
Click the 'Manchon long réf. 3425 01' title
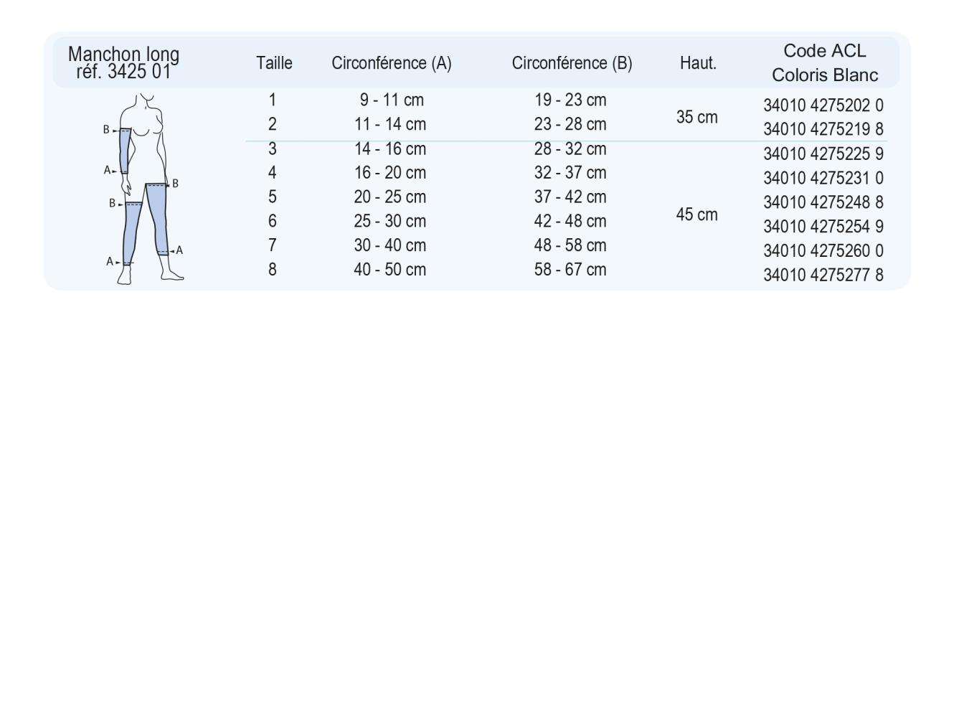coord(123,63)
